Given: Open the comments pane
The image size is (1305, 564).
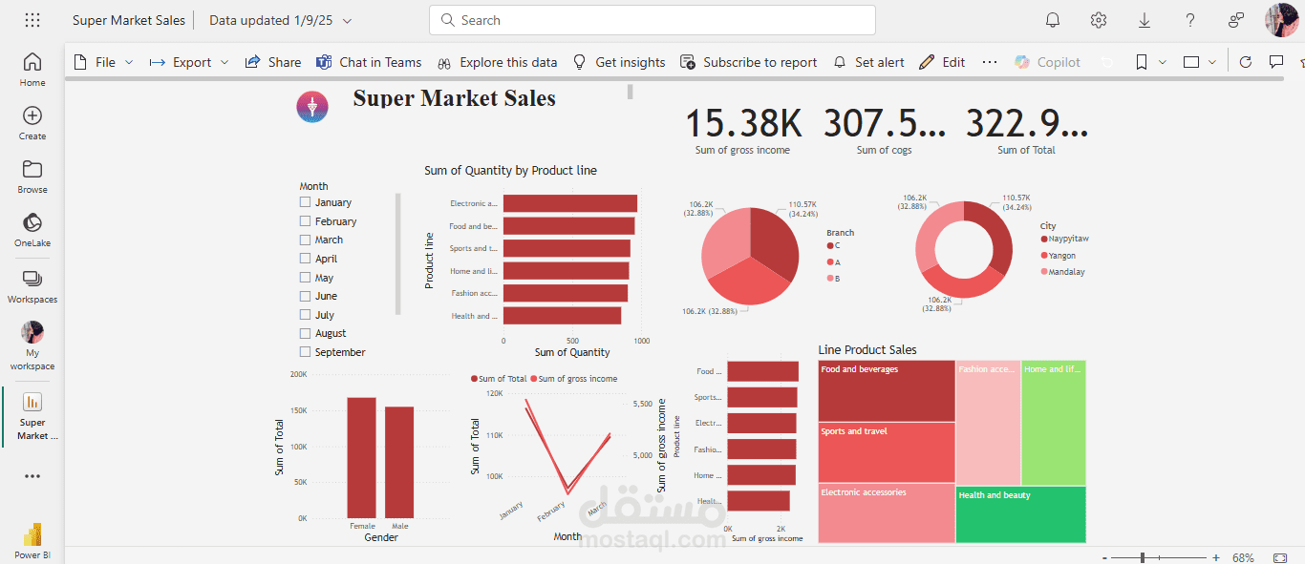Looking at the screenshot, I should (x=1275, y=61).
